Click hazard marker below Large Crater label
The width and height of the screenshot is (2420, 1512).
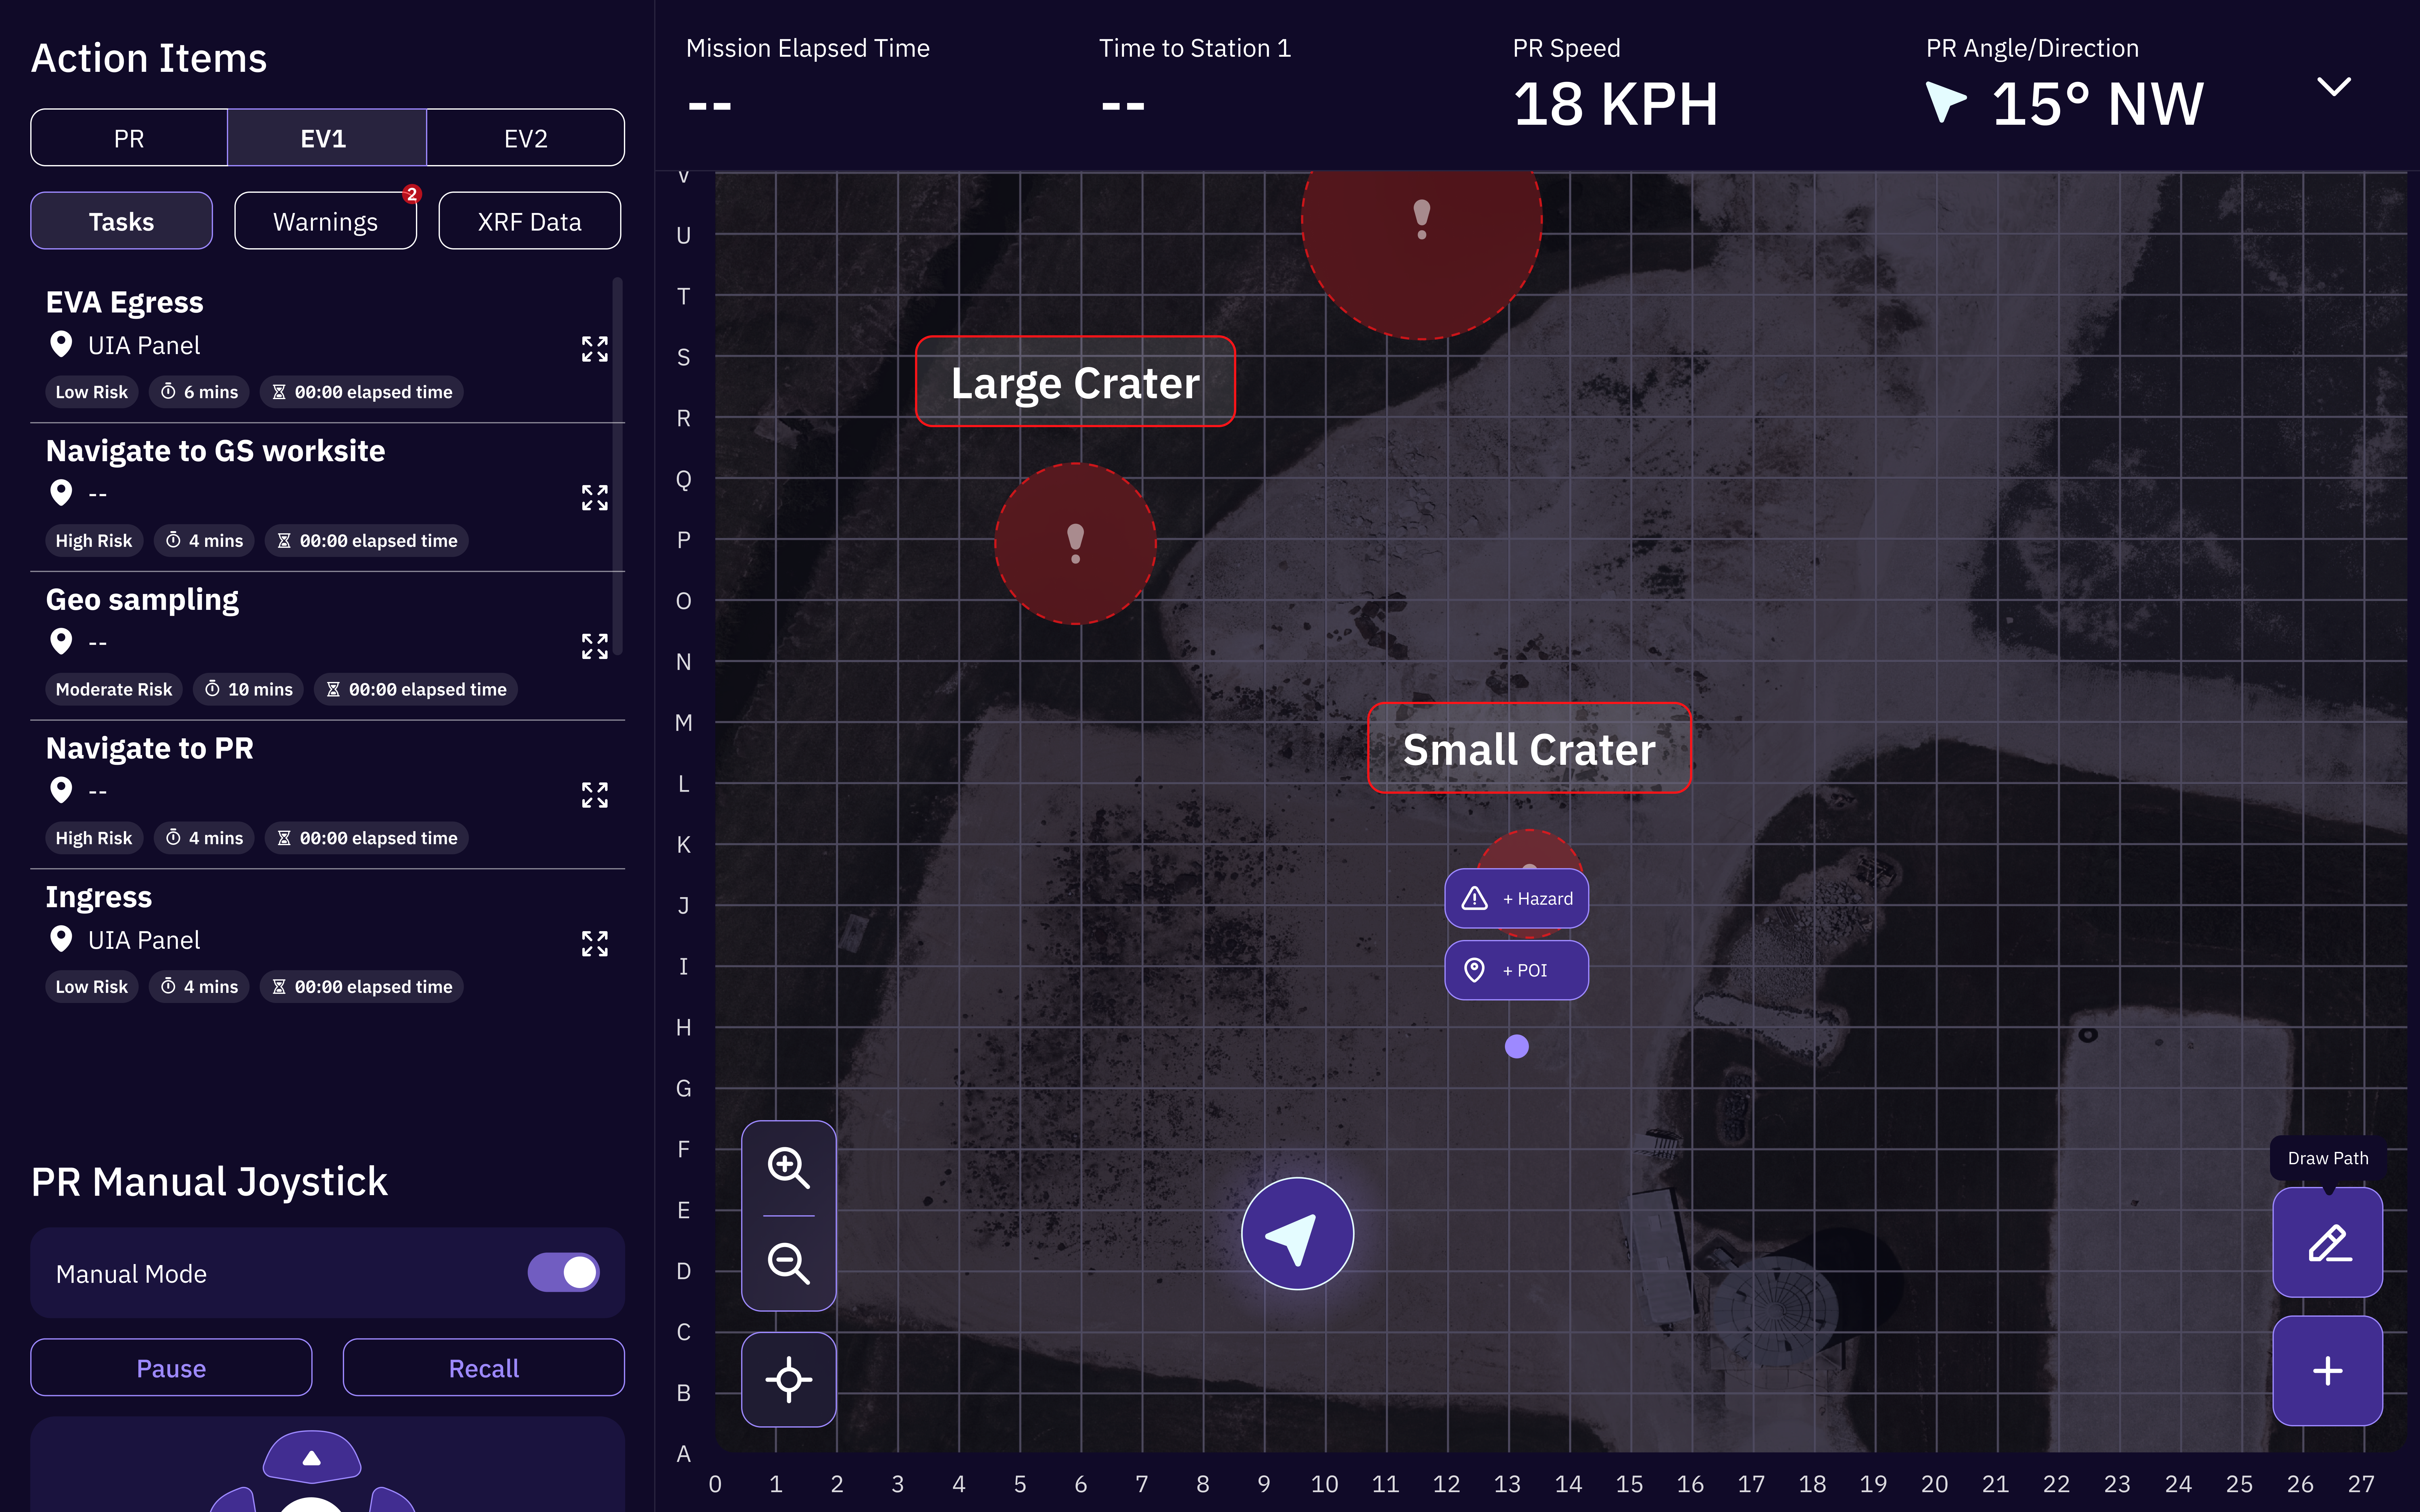pyautogui.click(x=1075, y=544)
